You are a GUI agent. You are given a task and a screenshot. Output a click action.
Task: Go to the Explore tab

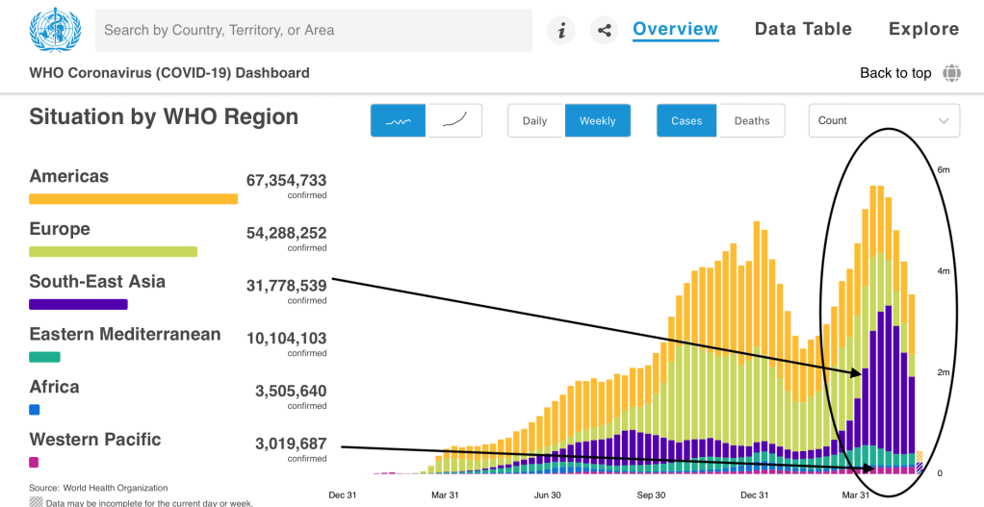[923, 30]
